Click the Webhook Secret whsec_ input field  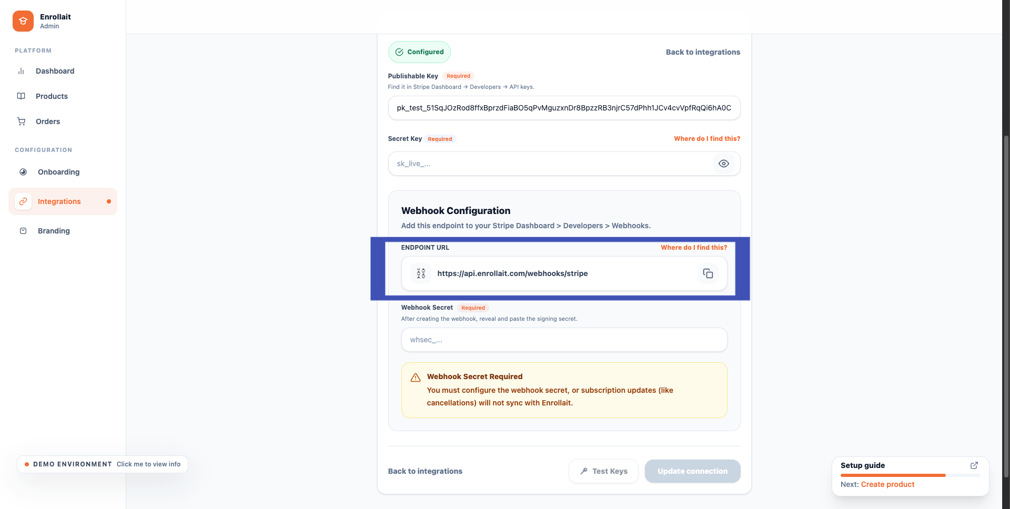point(563,340)
